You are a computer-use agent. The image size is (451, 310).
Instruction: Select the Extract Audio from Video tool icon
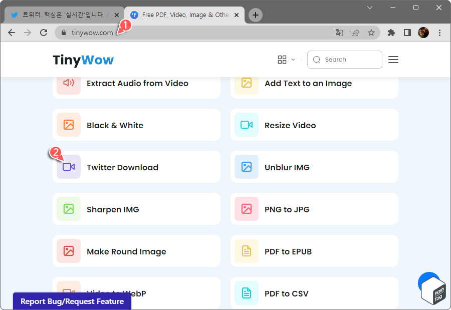click(x=68, y=83)
